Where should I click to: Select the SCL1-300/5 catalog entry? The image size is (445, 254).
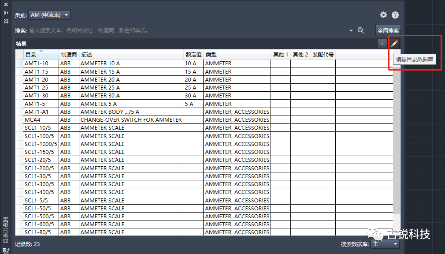39,184
